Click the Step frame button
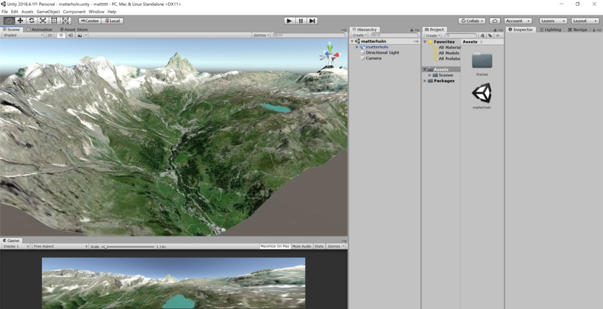This screenshot has width=603, height=309. pos(313,21)
